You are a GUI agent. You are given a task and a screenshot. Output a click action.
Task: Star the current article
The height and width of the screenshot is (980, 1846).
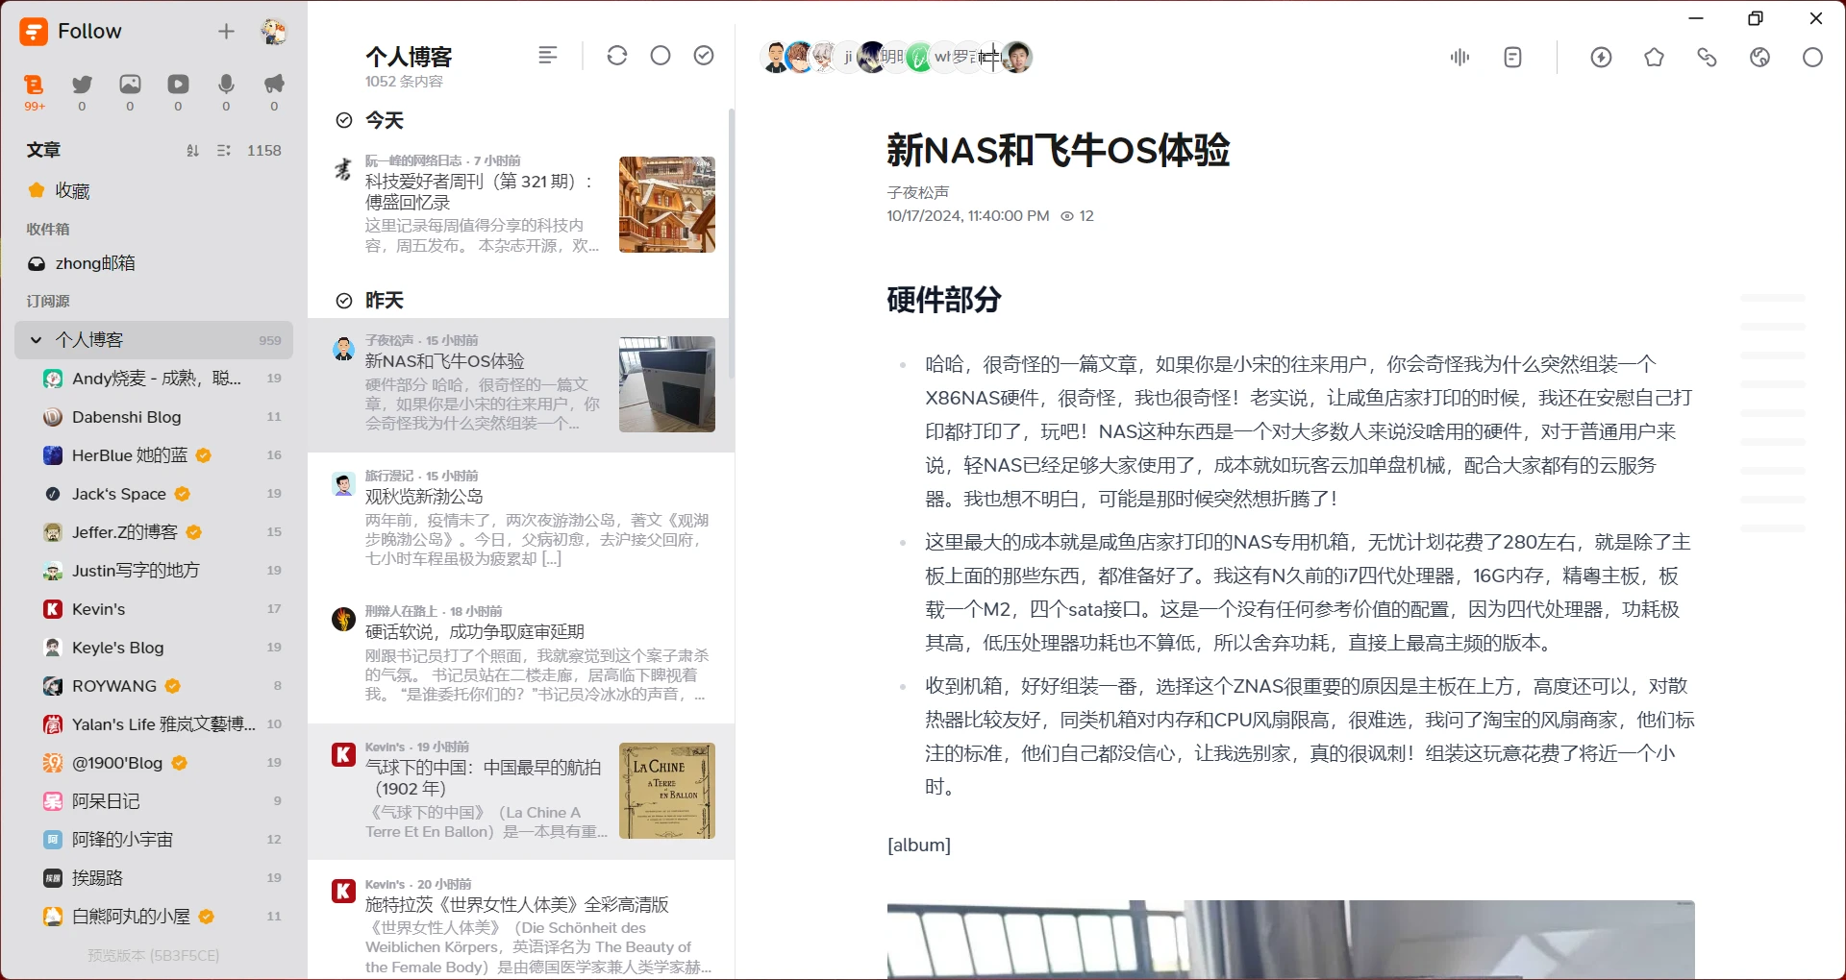point(1654,58)
